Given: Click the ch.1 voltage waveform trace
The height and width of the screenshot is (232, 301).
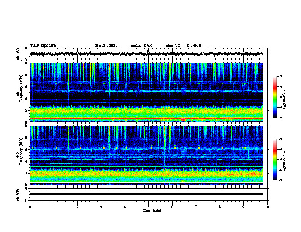Looking at the screenshot, I should click(146, 54).
